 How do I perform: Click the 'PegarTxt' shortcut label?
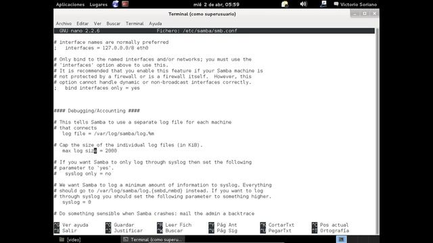click(279, 231)
